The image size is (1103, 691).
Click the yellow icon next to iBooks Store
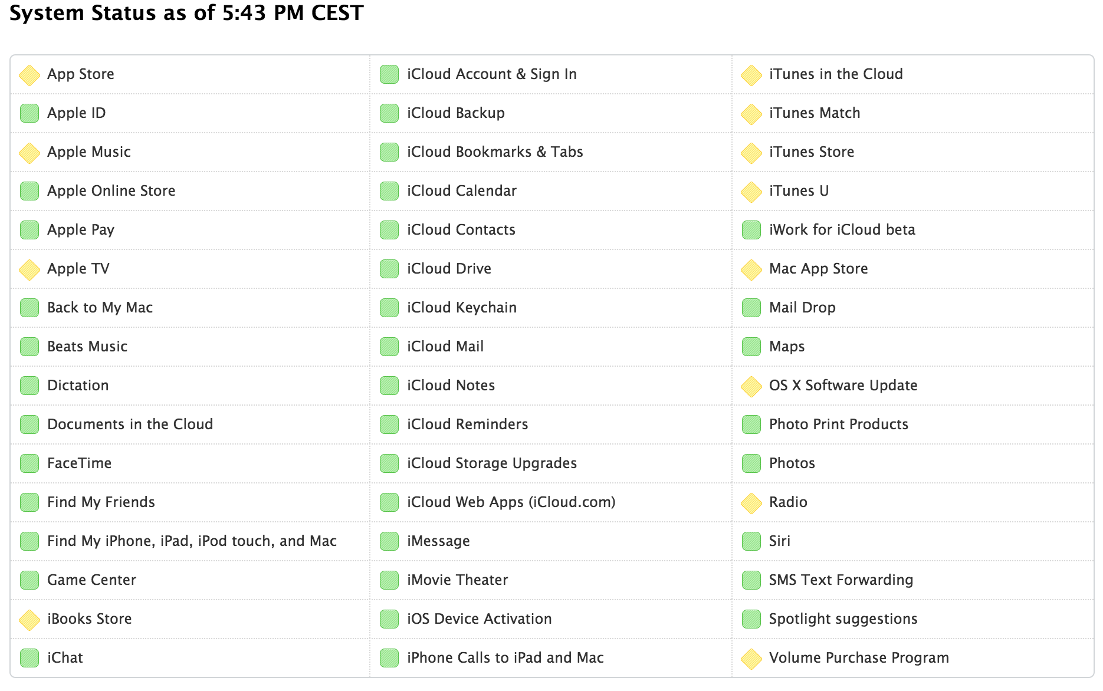coord(29,620)
